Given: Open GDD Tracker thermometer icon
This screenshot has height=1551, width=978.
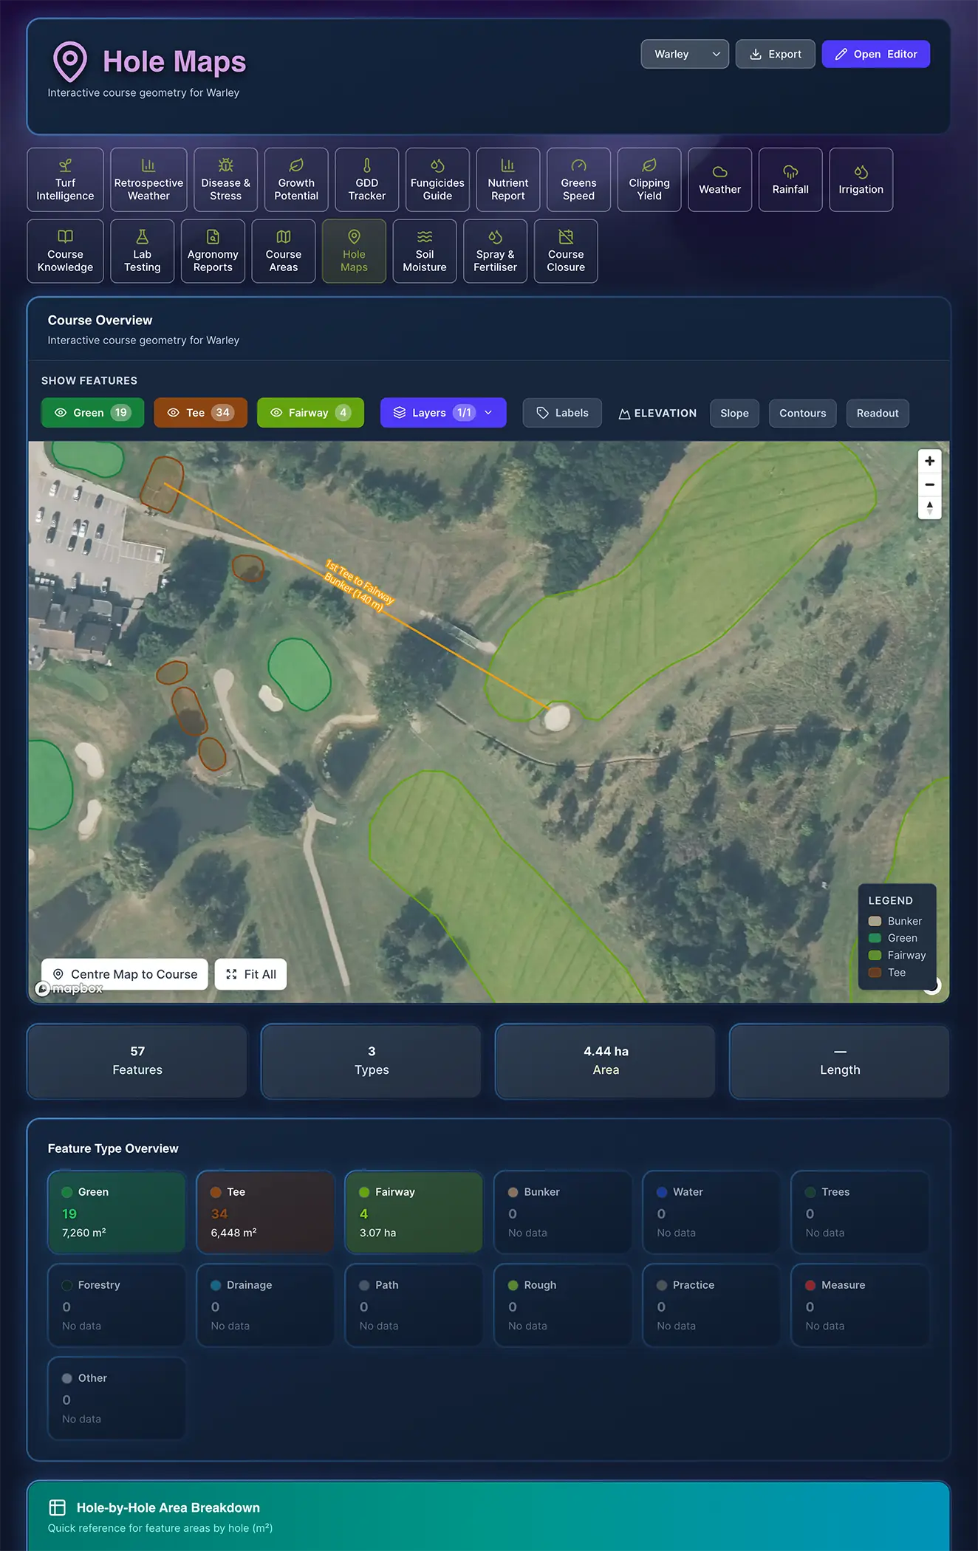Looking at the screenshot, I should [x=367, y=165].
